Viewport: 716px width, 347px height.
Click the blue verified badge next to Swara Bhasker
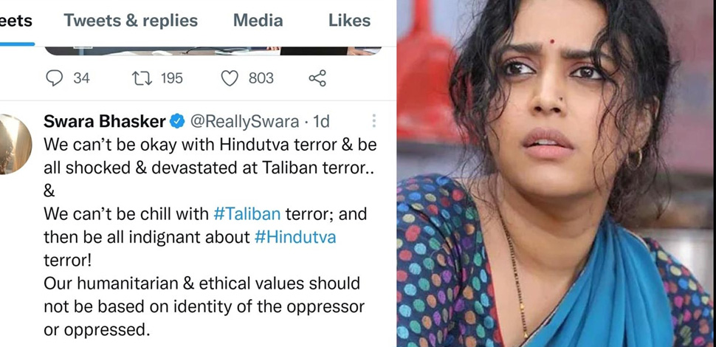(x=177, y=121)
